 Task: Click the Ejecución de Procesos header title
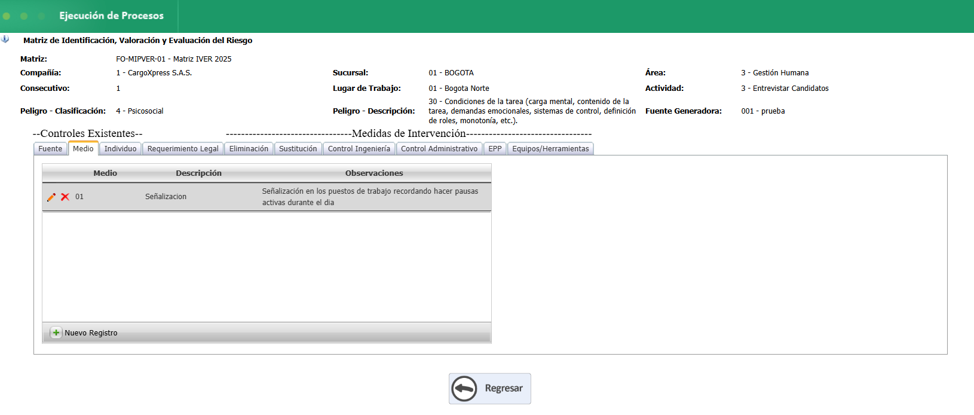(x=111, y=16)
